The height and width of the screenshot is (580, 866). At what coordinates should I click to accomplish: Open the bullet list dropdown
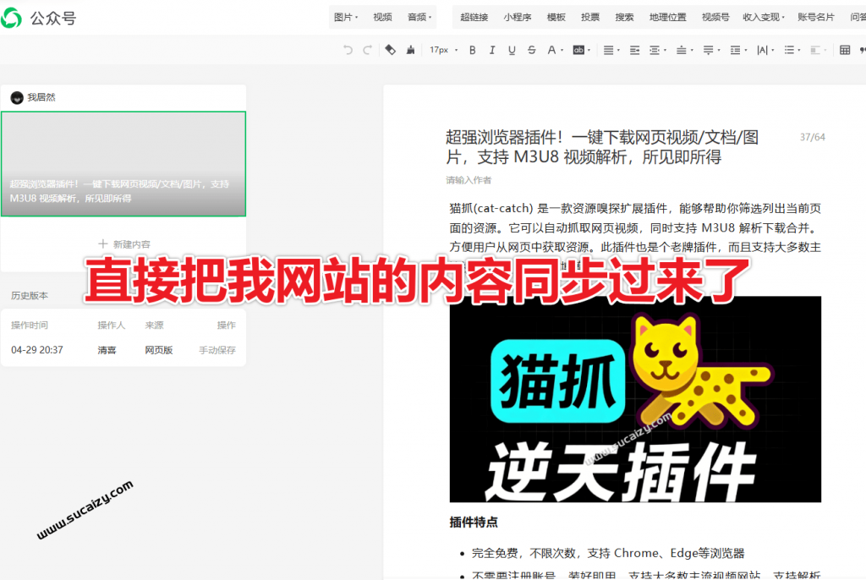click(x=792, y=50)
